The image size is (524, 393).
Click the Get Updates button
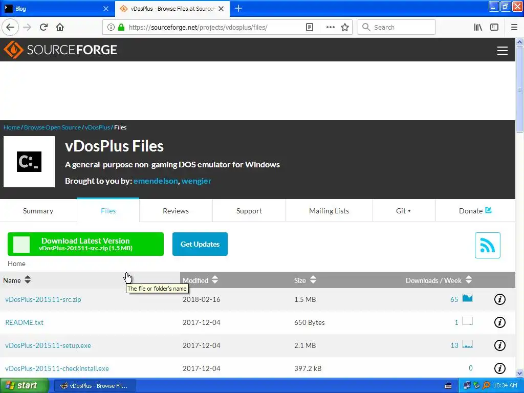point(200,244)
